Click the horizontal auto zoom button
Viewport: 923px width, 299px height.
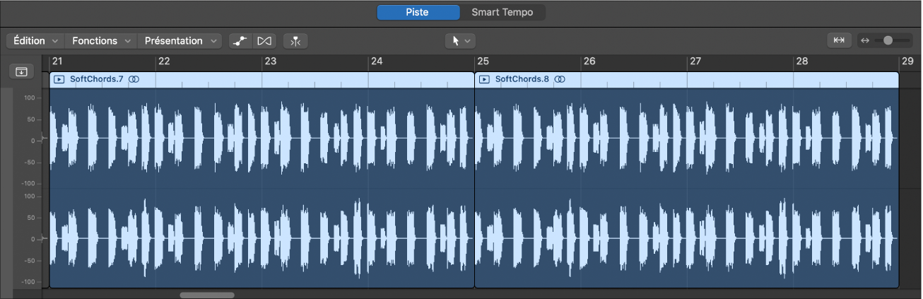click(839, 41)
